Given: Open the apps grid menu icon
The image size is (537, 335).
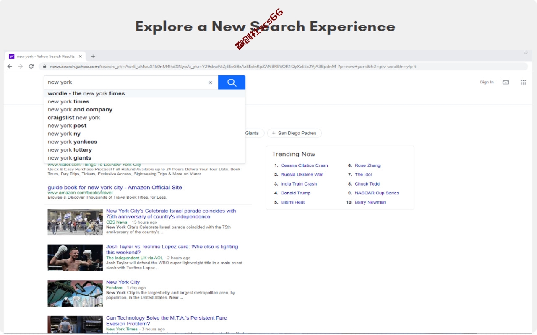Looking at the screenshot, I should pyautogui.click(x=523, y=82).
